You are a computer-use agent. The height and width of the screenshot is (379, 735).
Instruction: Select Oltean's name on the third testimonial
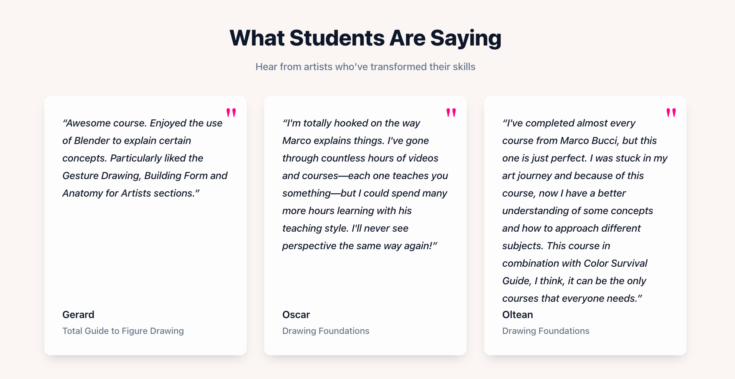(518, 315)
